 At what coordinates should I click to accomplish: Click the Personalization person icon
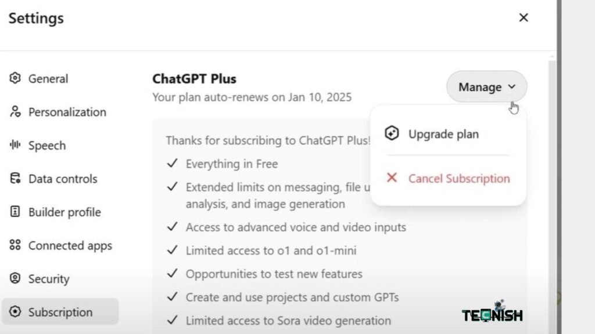tap(15, 112)
